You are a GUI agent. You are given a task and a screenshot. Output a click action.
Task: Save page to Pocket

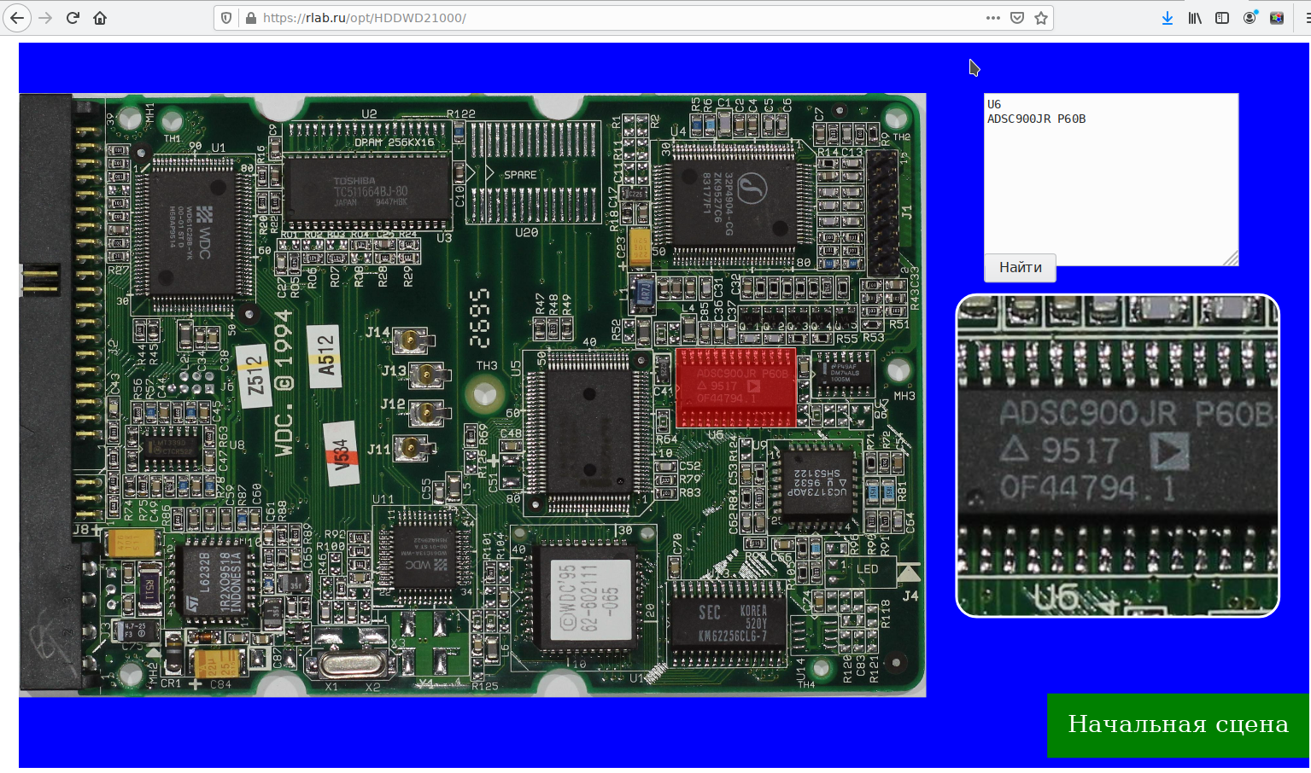(x=1016, y=18)
